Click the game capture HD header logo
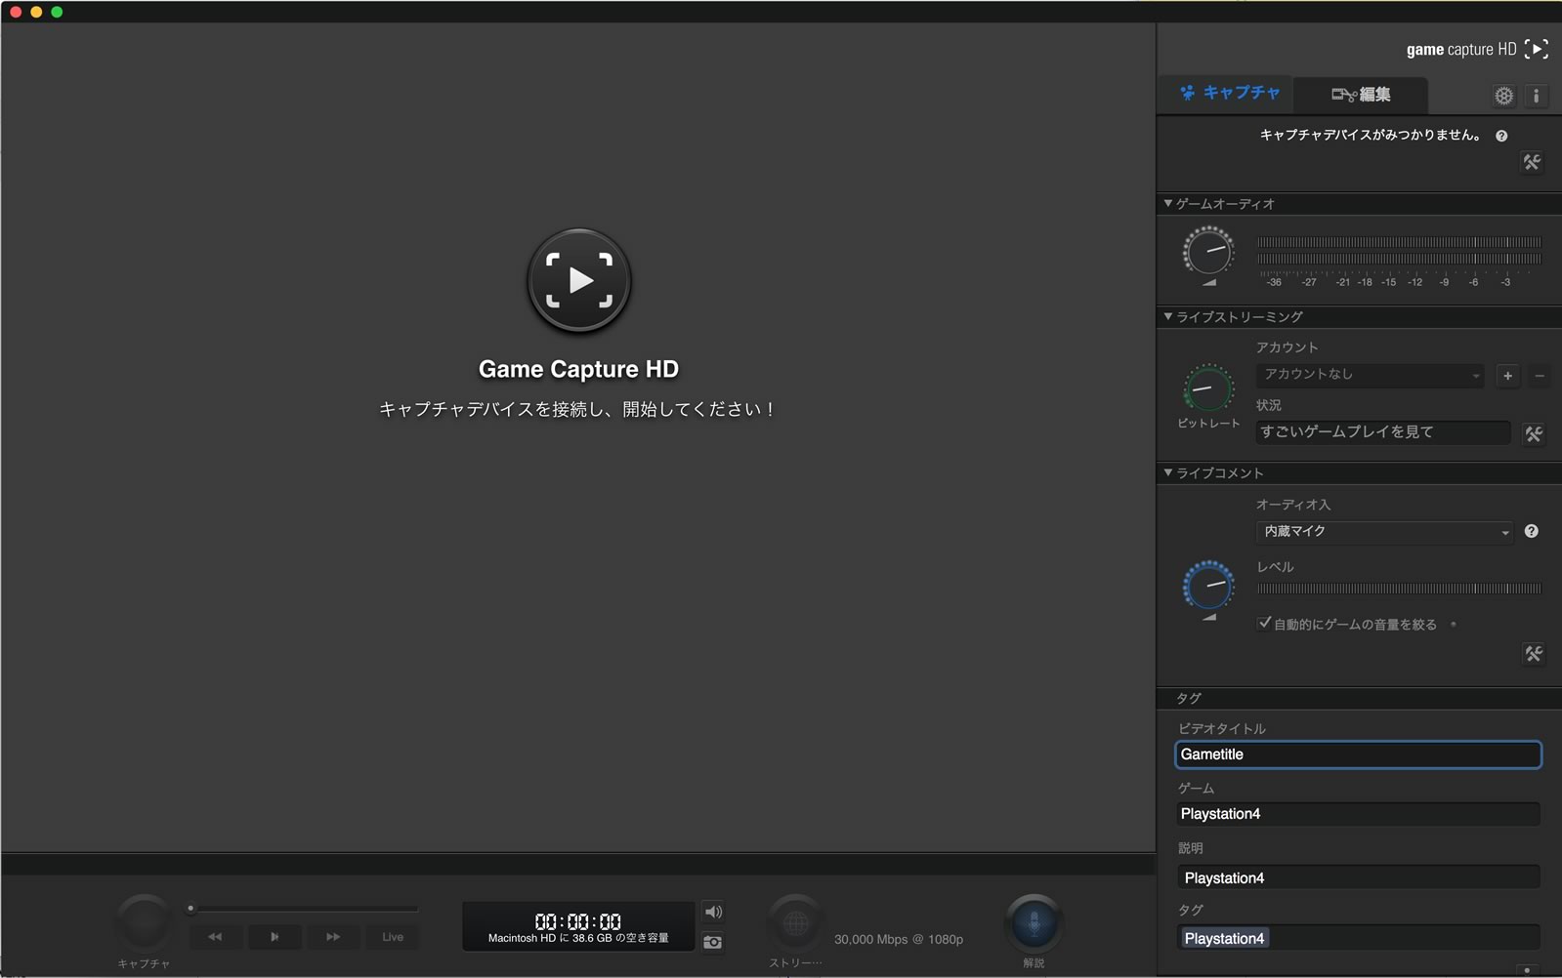Screen dimensions: 1562x978 coord(1477,49)
